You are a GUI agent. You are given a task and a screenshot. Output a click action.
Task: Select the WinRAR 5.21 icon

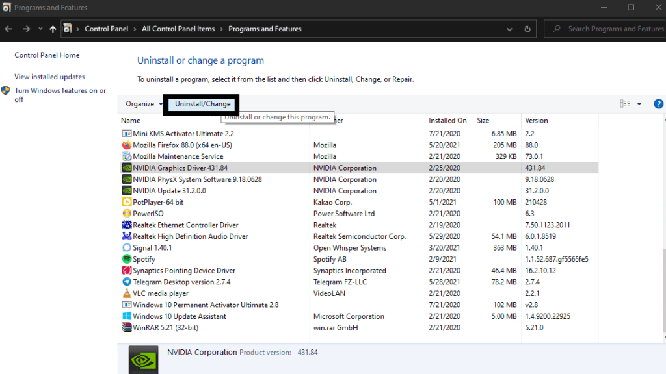point(127,327)
